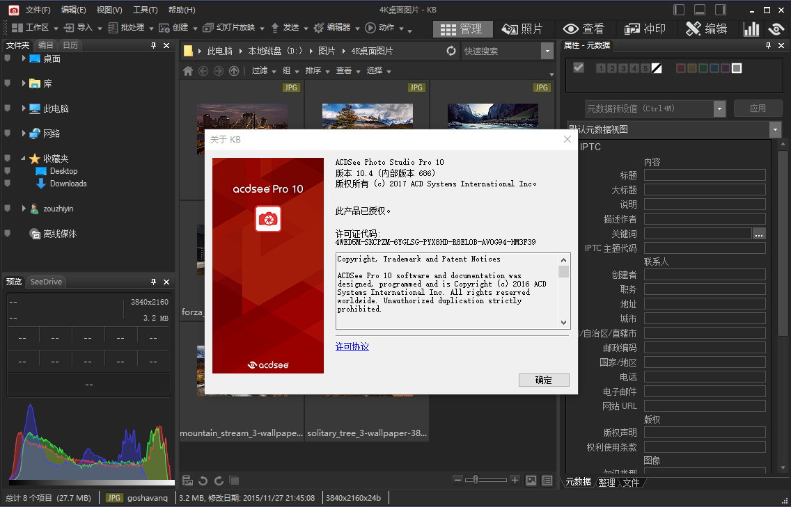Go to the home folder icon
Image resolution: width=791 pixels, height=507 pixels.
[187, 70]
